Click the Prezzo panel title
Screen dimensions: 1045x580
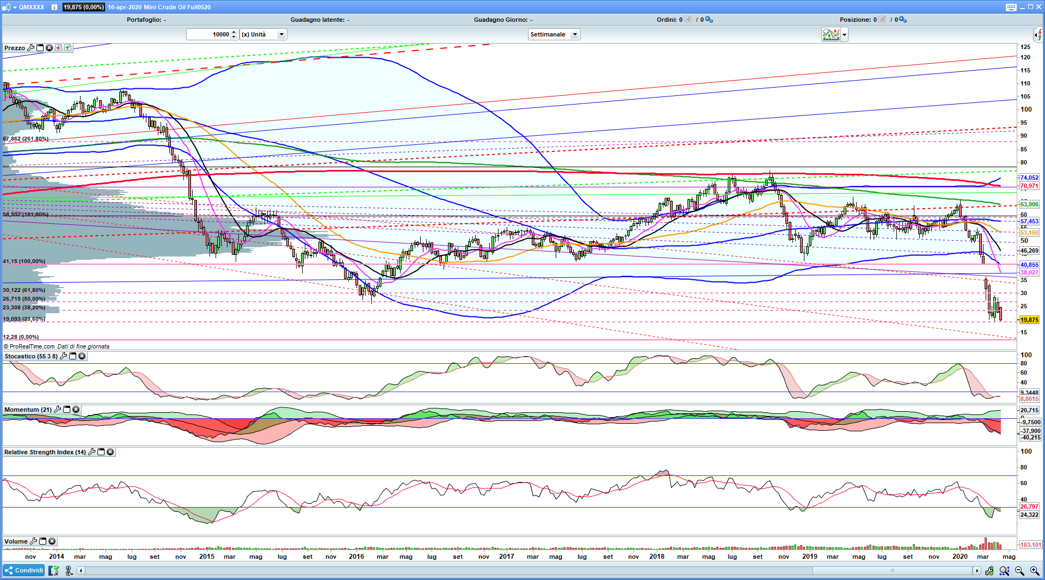tap(15, 48)
